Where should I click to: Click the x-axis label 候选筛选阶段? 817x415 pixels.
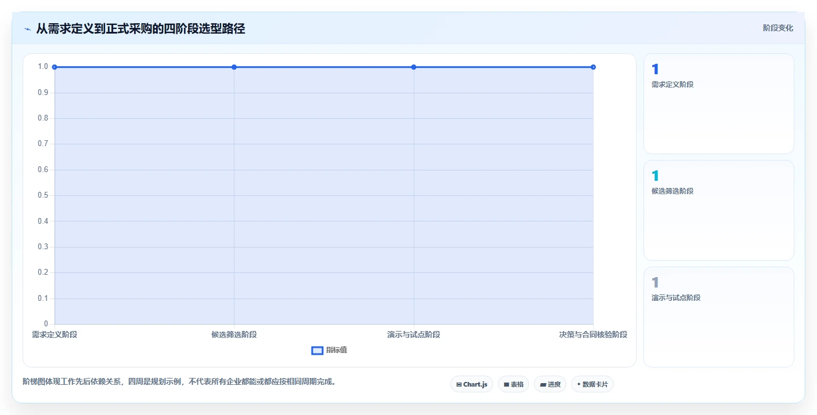[x=234, y=334]
